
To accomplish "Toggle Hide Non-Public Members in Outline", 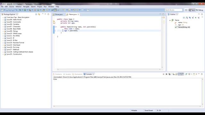I will pyautogui.click(x=196, y=18).
